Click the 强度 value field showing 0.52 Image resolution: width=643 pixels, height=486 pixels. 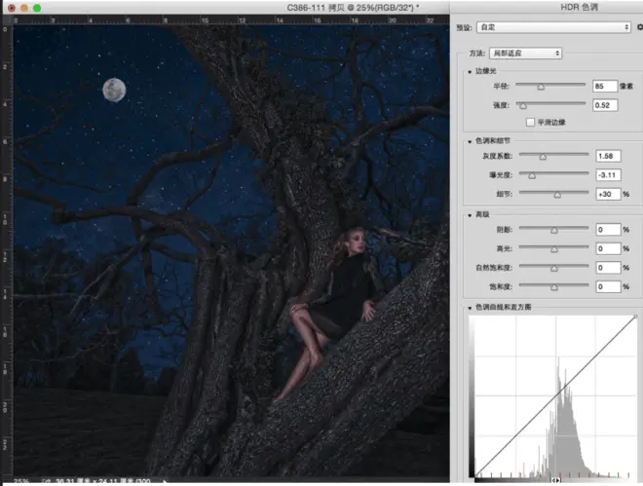point(605,105)
